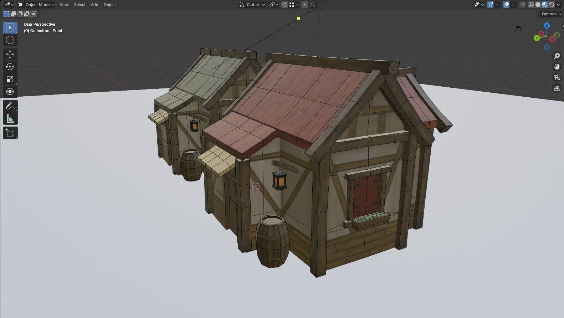Image resolution: width=564 pixels, height=318 pixels.
Task: Expand the gizmo settings arrow
Action: [497, 5]
